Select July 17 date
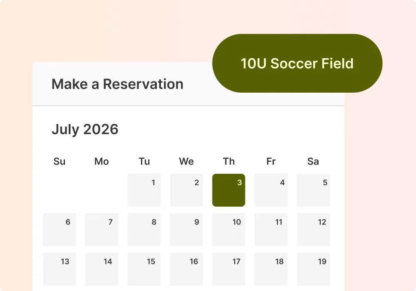Screen dimensions: 416x291 (x=229, y=269)
